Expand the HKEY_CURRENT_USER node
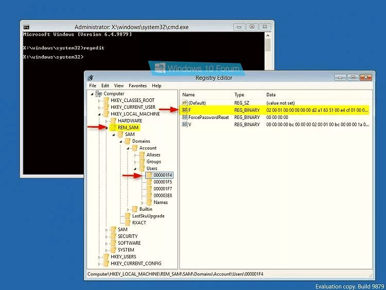The height and width of the screenshot is (290, 386). tap(99, 108)
